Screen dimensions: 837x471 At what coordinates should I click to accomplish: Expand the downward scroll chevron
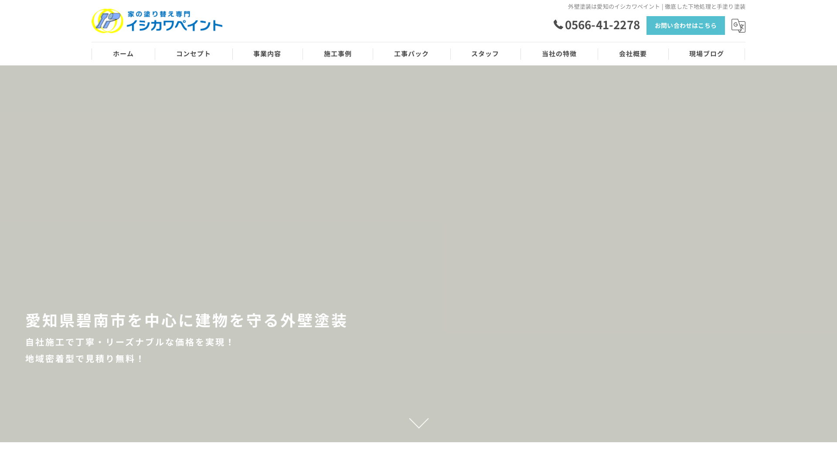coord(418,423)
